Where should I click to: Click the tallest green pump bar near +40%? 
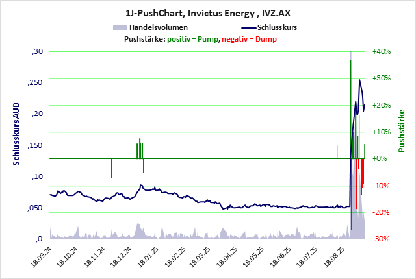pyautogui.click(x=350, y=109)
